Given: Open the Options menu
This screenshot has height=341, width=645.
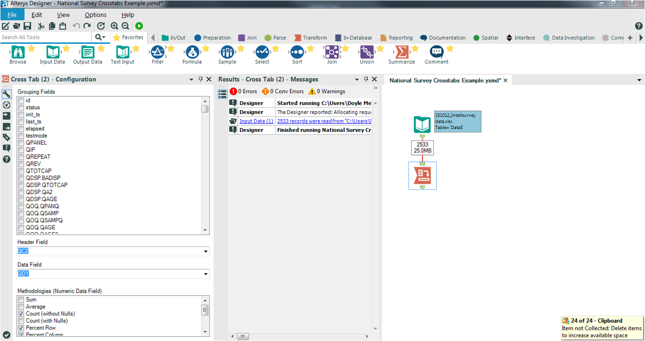Looking at the screenshot, I should click(x=95, y=15).
